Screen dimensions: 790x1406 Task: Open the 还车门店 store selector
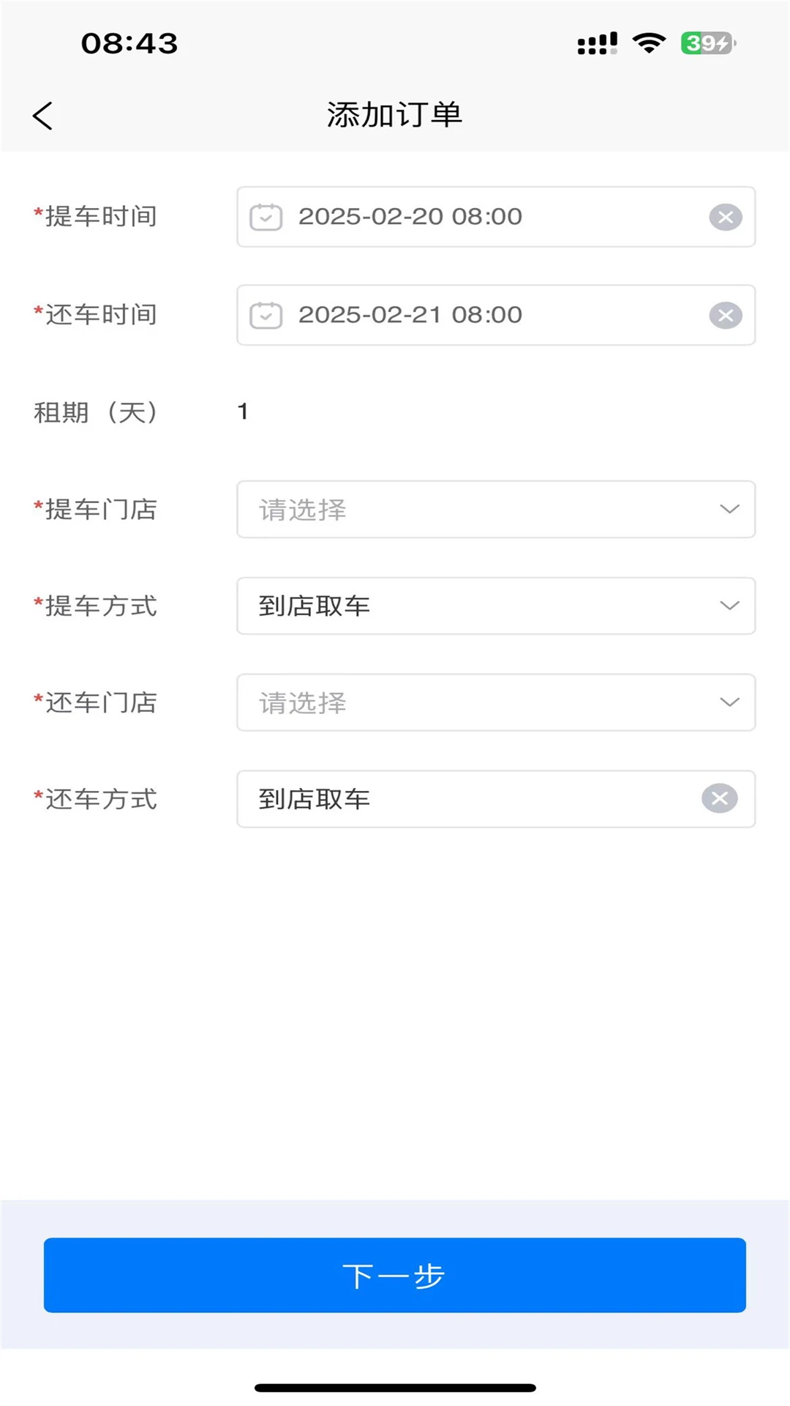495,702
